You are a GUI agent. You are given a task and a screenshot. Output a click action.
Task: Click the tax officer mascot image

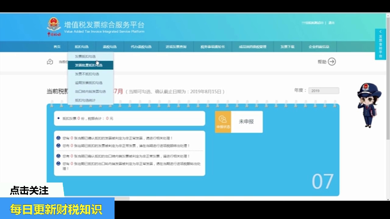click(369, 103)
